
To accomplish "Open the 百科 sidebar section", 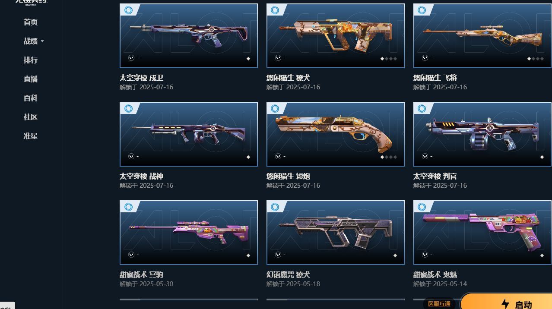I will [31, 98].
